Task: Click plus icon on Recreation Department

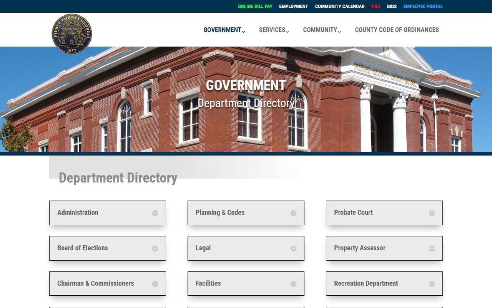Action: coord(432,284)
